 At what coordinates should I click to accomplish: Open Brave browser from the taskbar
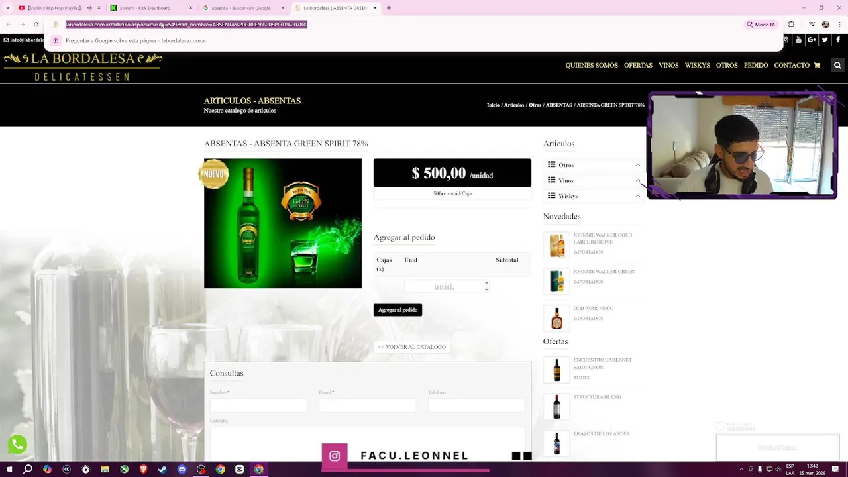(143, 469)
